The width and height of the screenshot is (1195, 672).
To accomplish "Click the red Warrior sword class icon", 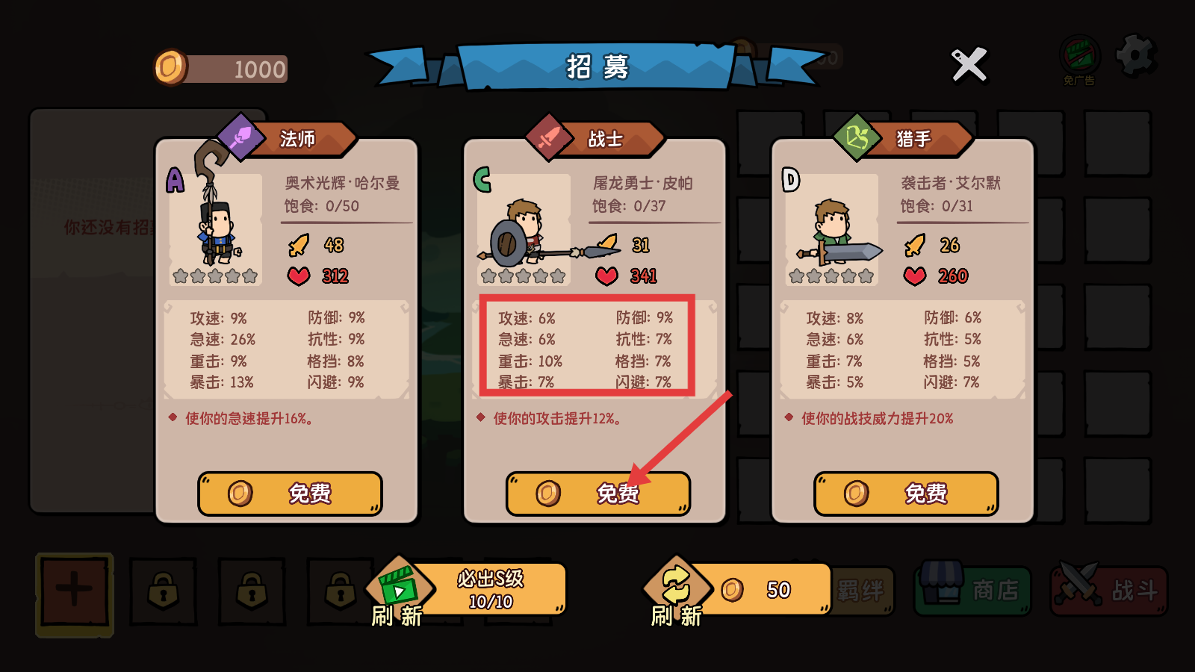I will click(x=549, y=137).
